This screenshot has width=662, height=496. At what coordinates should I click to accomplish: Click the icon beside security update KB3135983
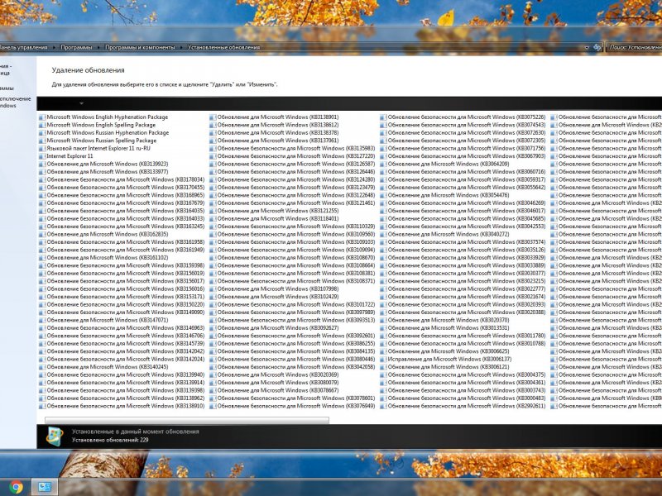pyautogui.click(x=213, y=149)
